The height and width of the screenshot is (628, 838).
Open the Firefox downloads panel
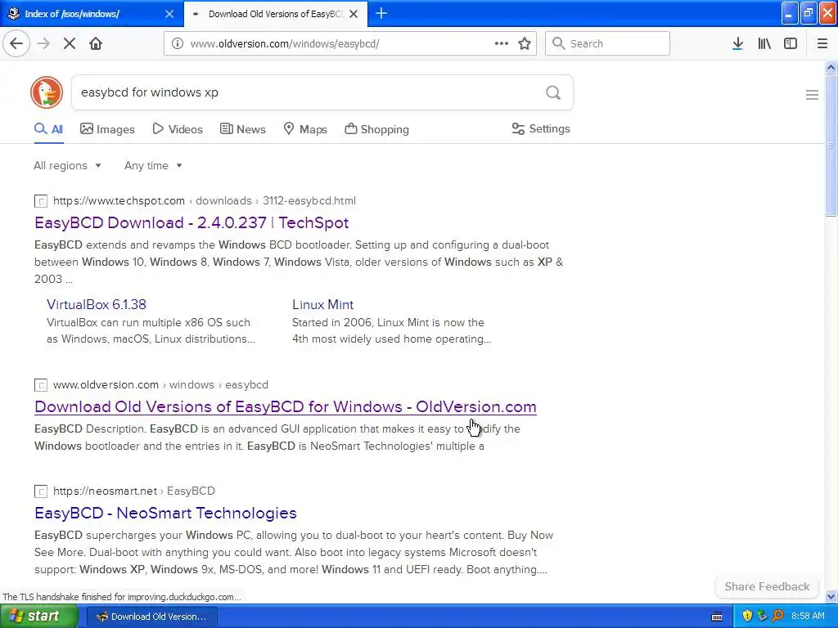(x=737, y=43)
